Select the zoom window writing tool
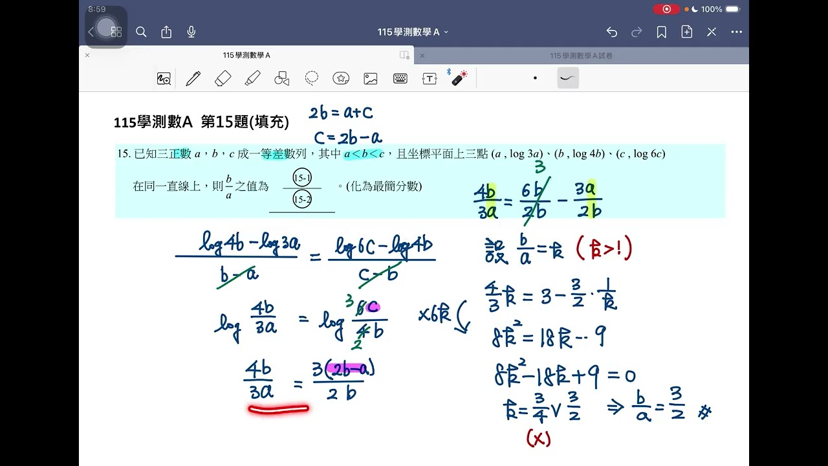Image resolution: width=828 pixels, height=466 pixels. pyautogui.click(x=164, y=79)
